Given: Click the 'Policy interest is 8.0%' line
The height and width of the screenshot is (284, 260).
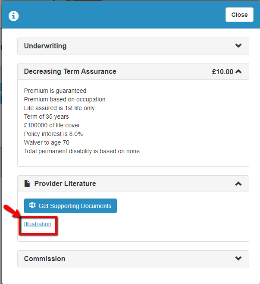Looking at the screenshot, I should click(x=53, y=134).
